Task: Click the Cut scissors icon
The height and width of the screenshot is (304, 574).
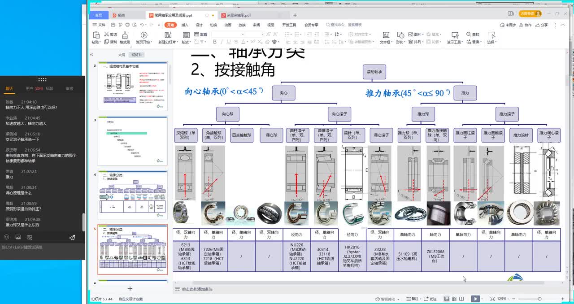Action: coord(107,35)
